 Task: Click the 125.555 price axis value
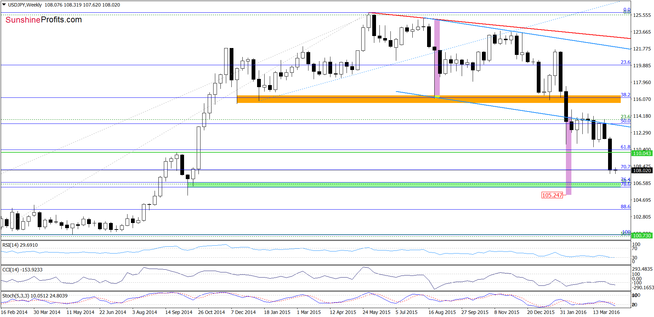coord(642,15)
